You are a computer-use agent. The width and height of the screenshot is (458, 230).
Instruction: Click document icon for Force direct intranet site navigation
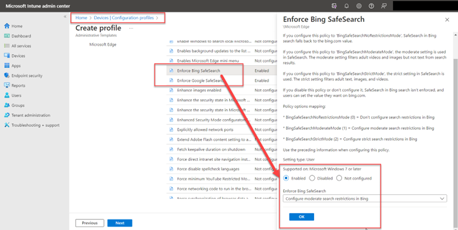(x=171, y=160)
